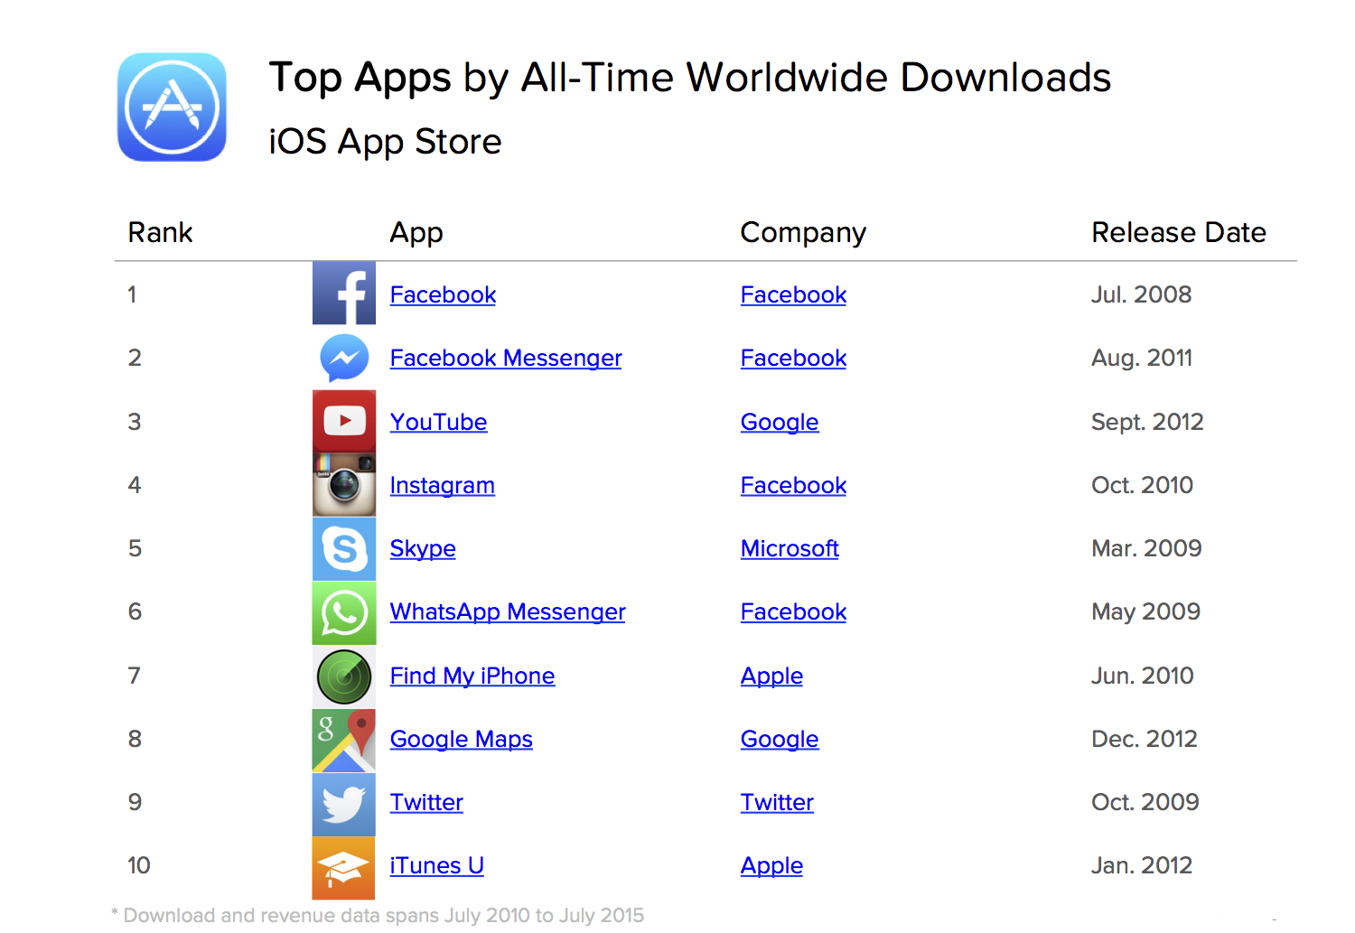
Task: Open the Google Maps app link
Action: 462,740
